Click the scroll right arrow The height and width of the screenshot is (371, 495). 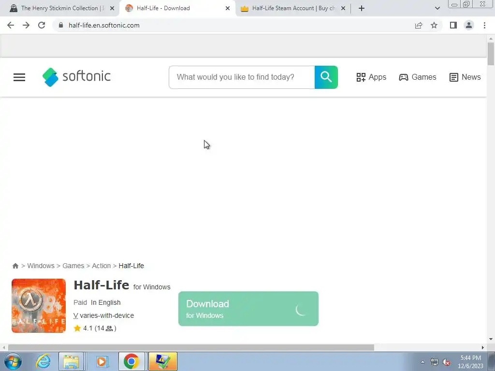[x=483, y=347]
